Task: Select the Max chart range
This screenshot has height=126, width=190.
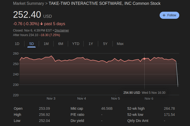Action: pyautogui.click(x=120, y=44)
